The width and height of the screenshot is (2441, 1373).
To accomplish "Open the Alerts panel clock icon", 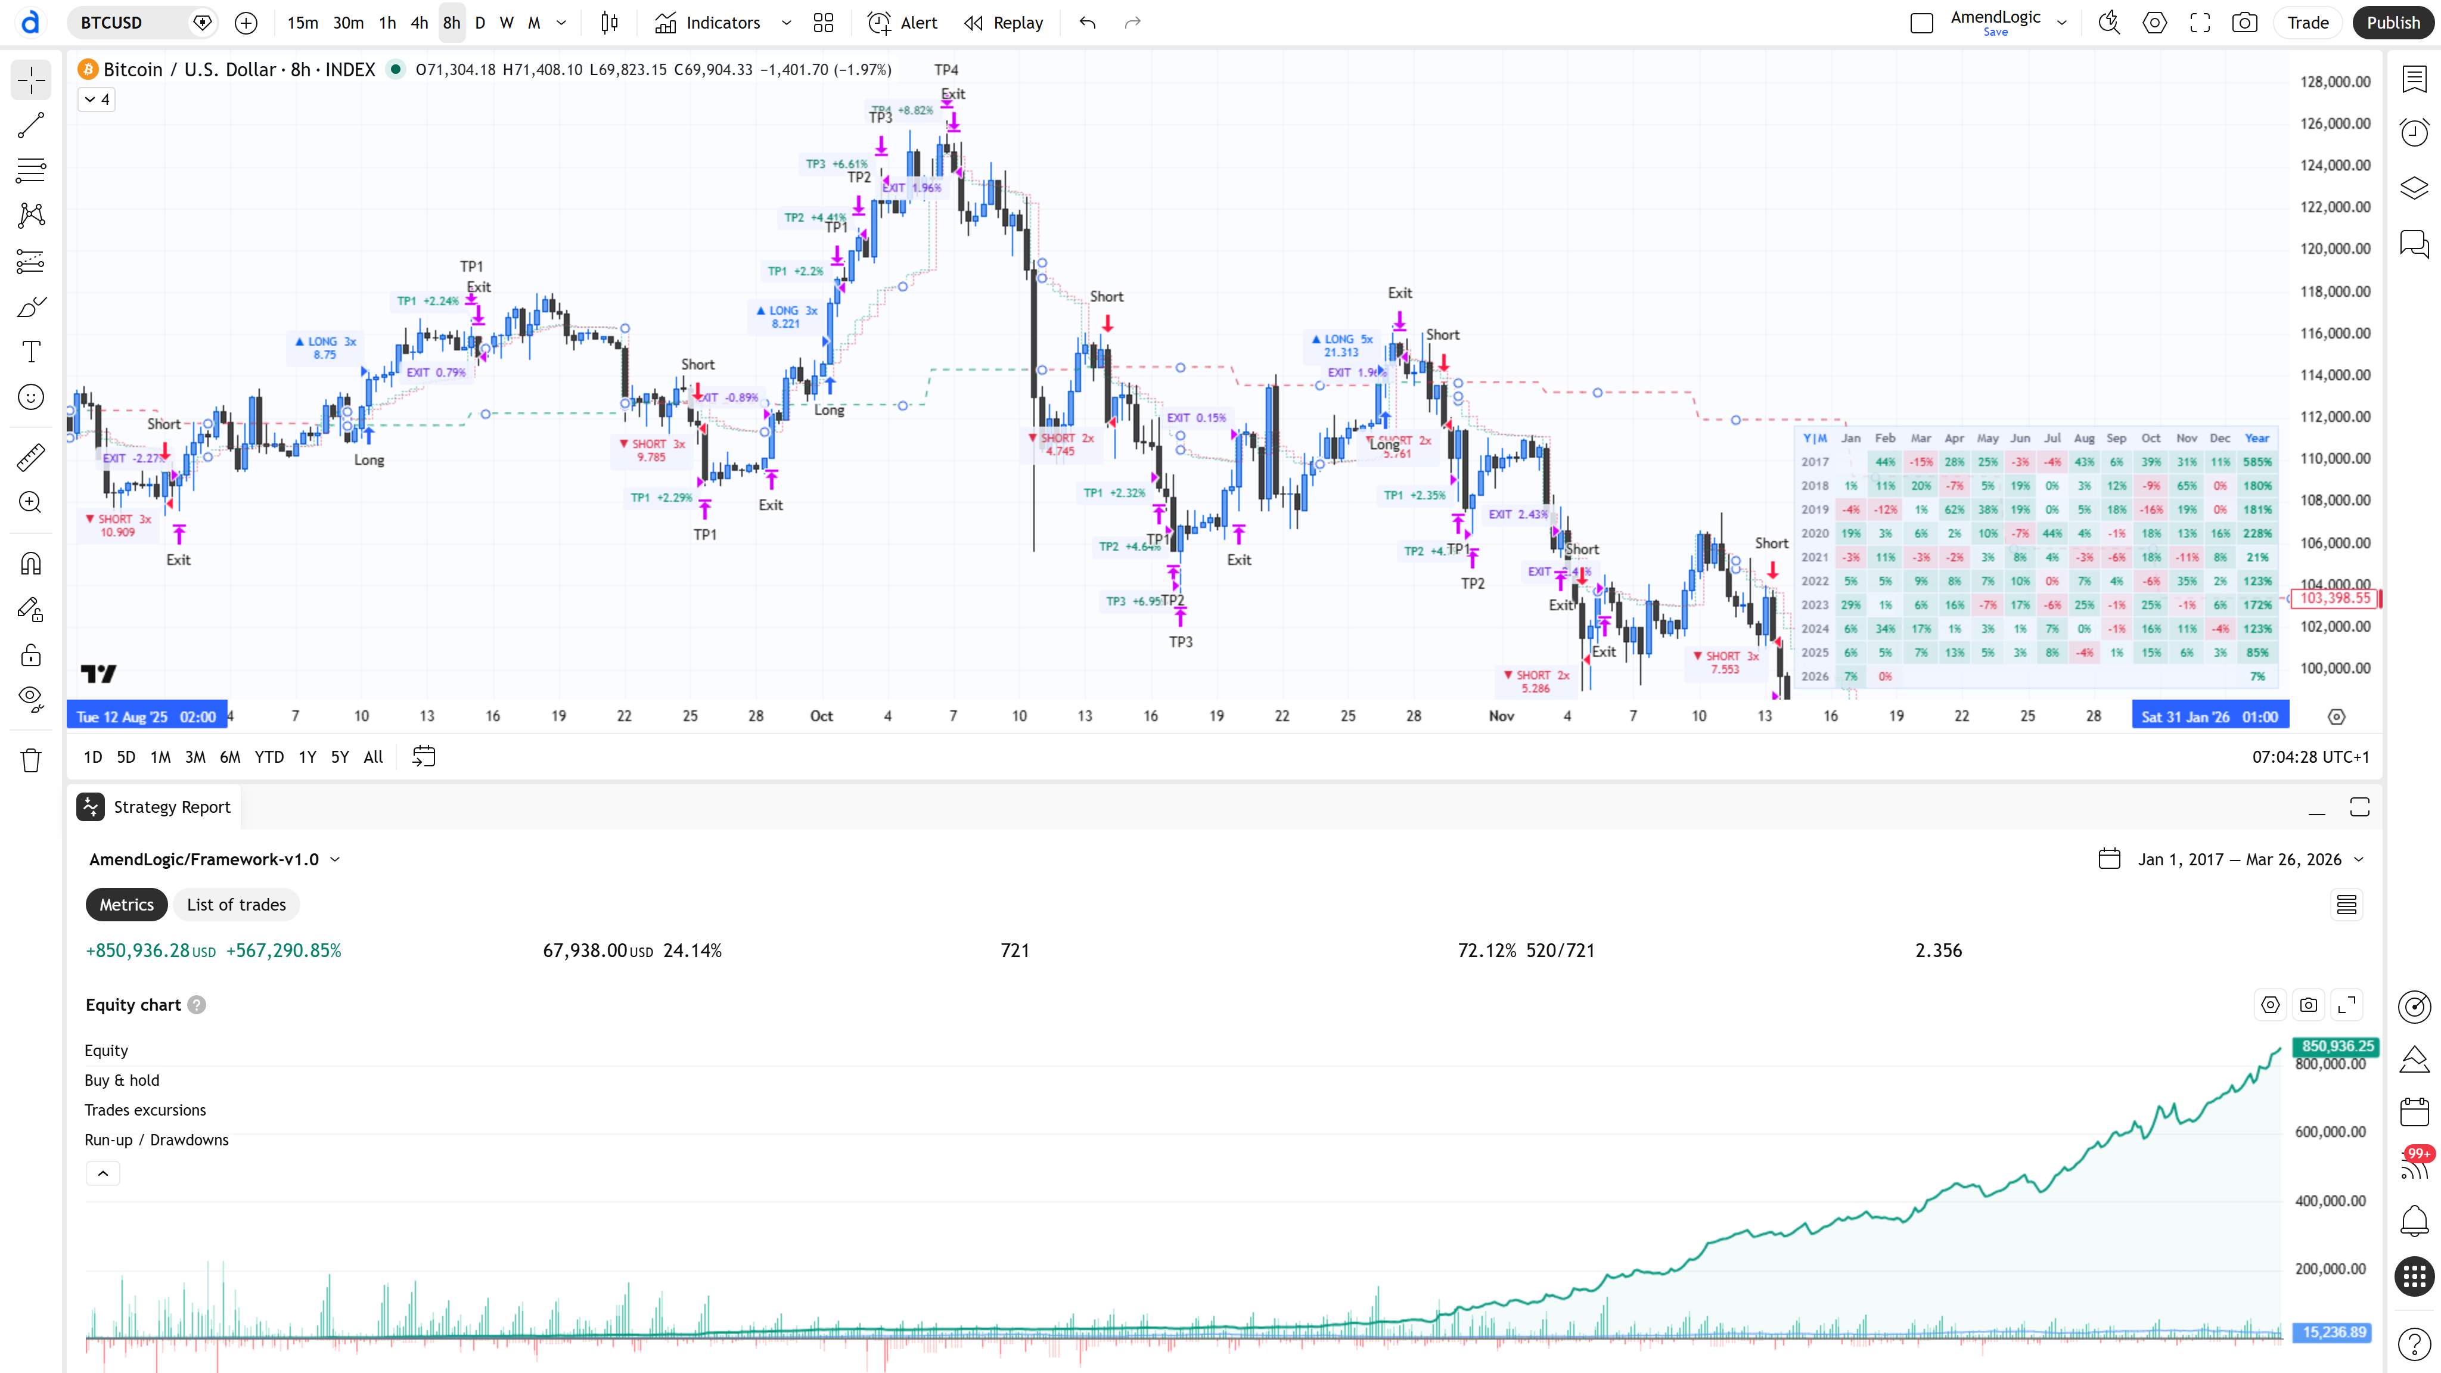I will click(2414, 132).
